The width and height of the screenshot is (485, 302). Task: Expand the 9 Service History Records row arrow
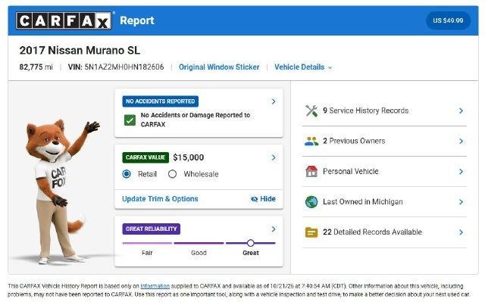461,111
